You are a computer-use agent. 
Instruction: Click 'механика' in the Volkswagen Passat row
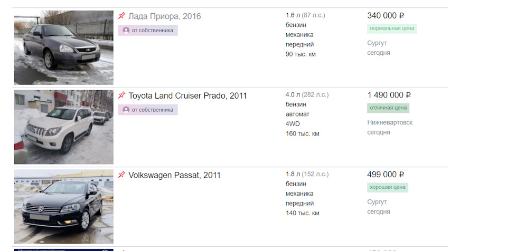[299, 194]
